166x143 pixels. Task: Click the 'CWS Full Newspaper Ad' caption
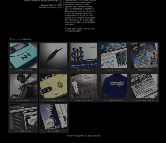click(144, 101)
